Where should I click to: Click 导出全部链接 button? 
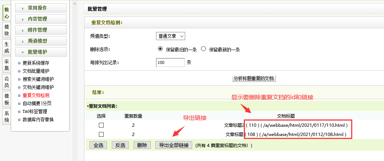(174, 145)
